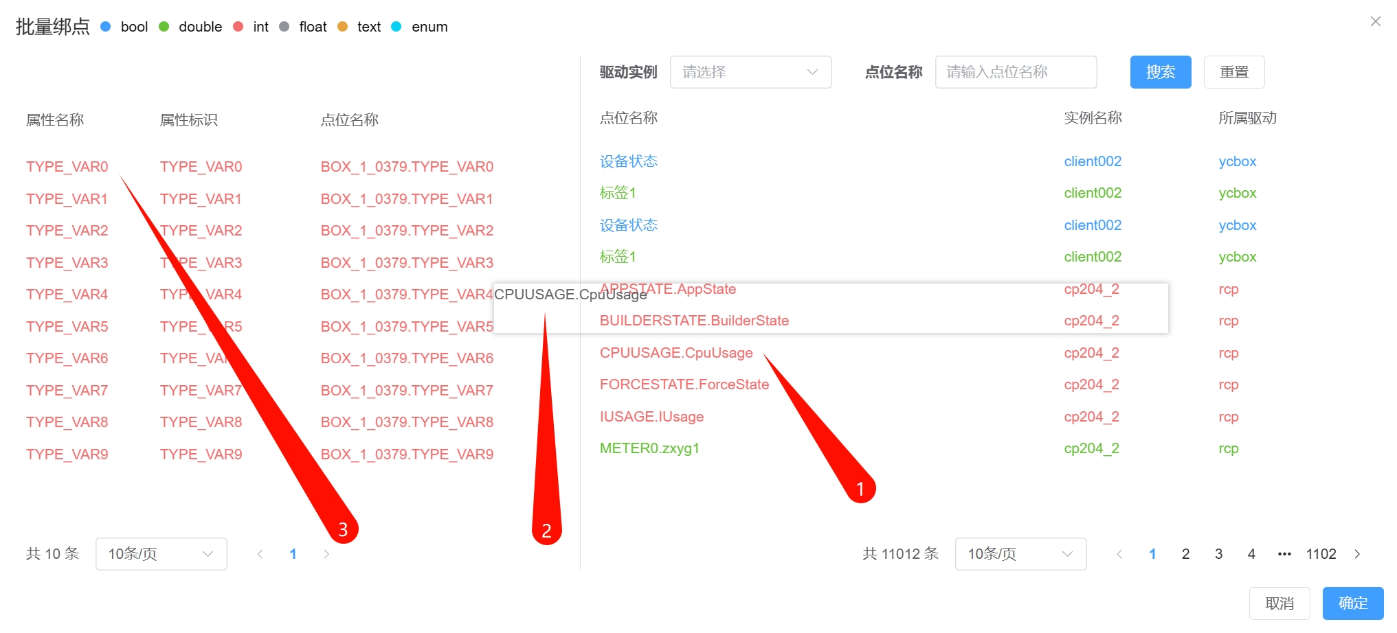Jump to last page 1102
The width and height of the screenshot is (1397, 633).
tap(1321, 554)
